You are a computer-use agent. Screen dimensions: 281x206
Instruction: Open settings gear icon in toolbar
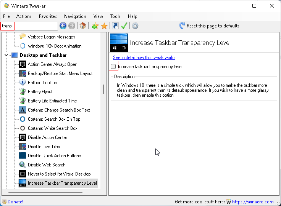135,26
